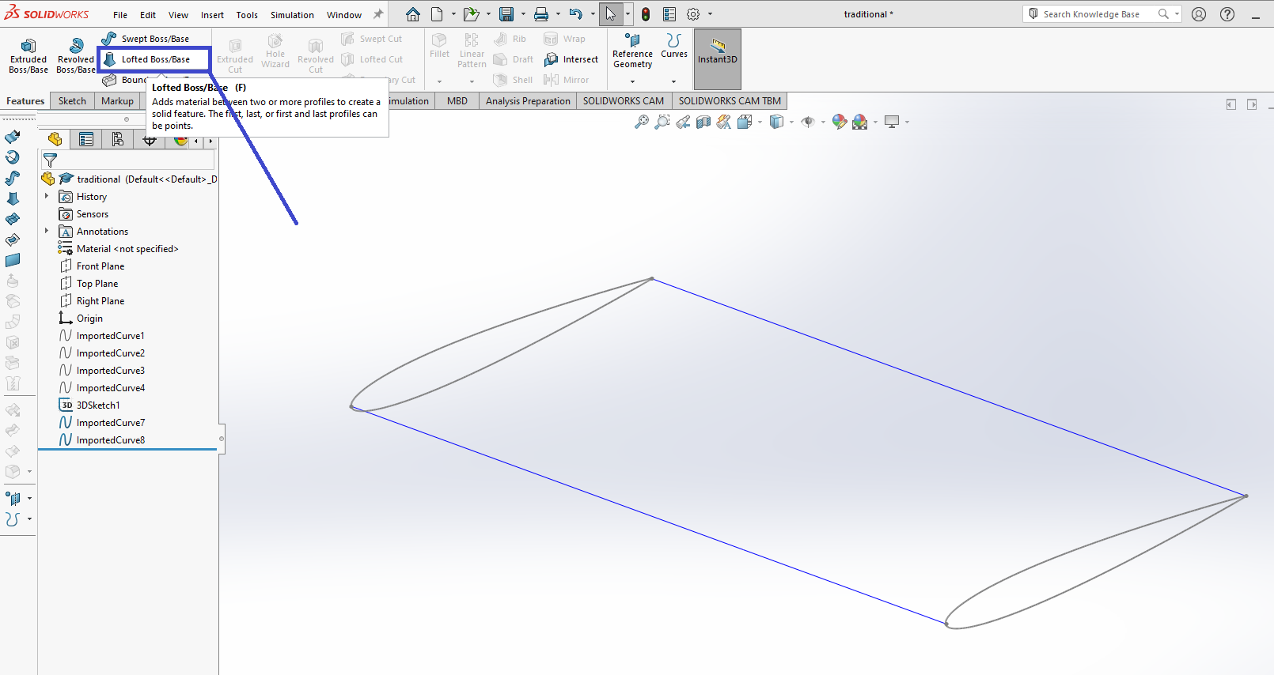This screenshot has width=1274, height=675.
Task: Open the Curves dropdown arrow
Action: tap(673, 81)
